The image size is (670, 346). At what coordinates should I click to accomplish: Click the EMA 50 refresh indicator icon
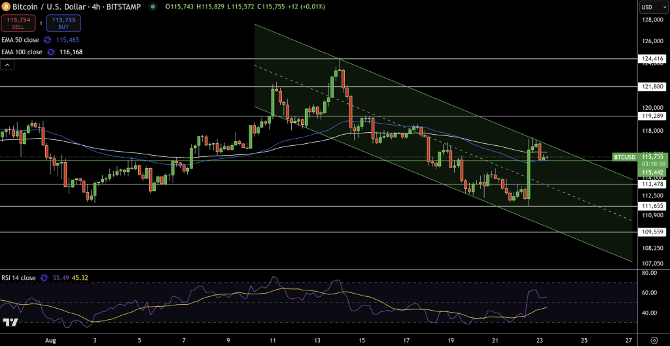(x=48, y=40)
